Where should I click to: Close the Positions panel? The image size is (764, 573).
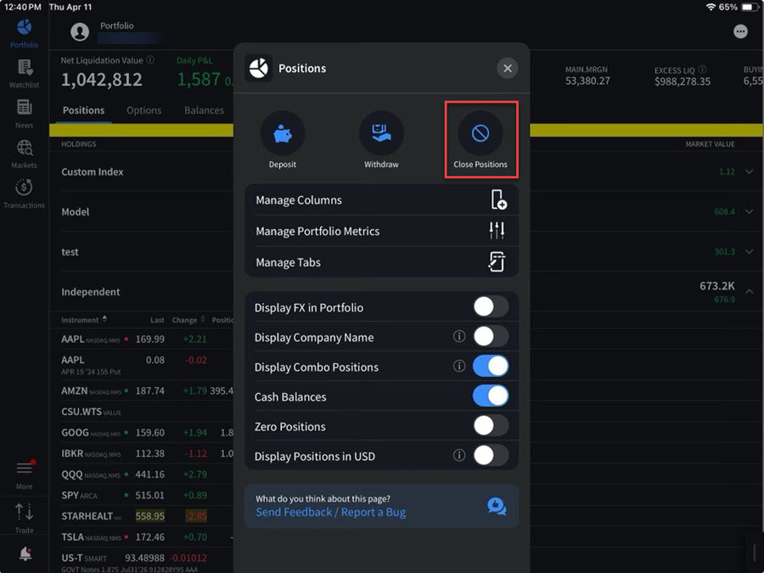click(508, 68)
